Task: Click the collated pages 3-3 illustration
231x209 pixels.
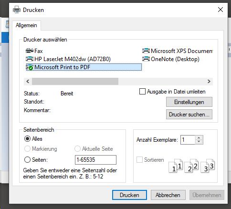Action: tap(208, 166)
